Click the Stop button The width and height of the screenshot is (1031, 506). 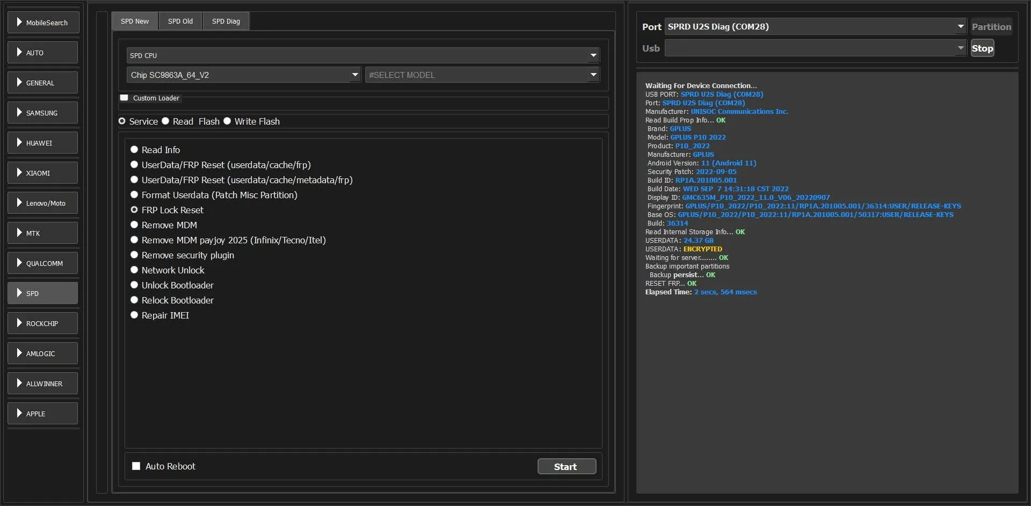983,48
